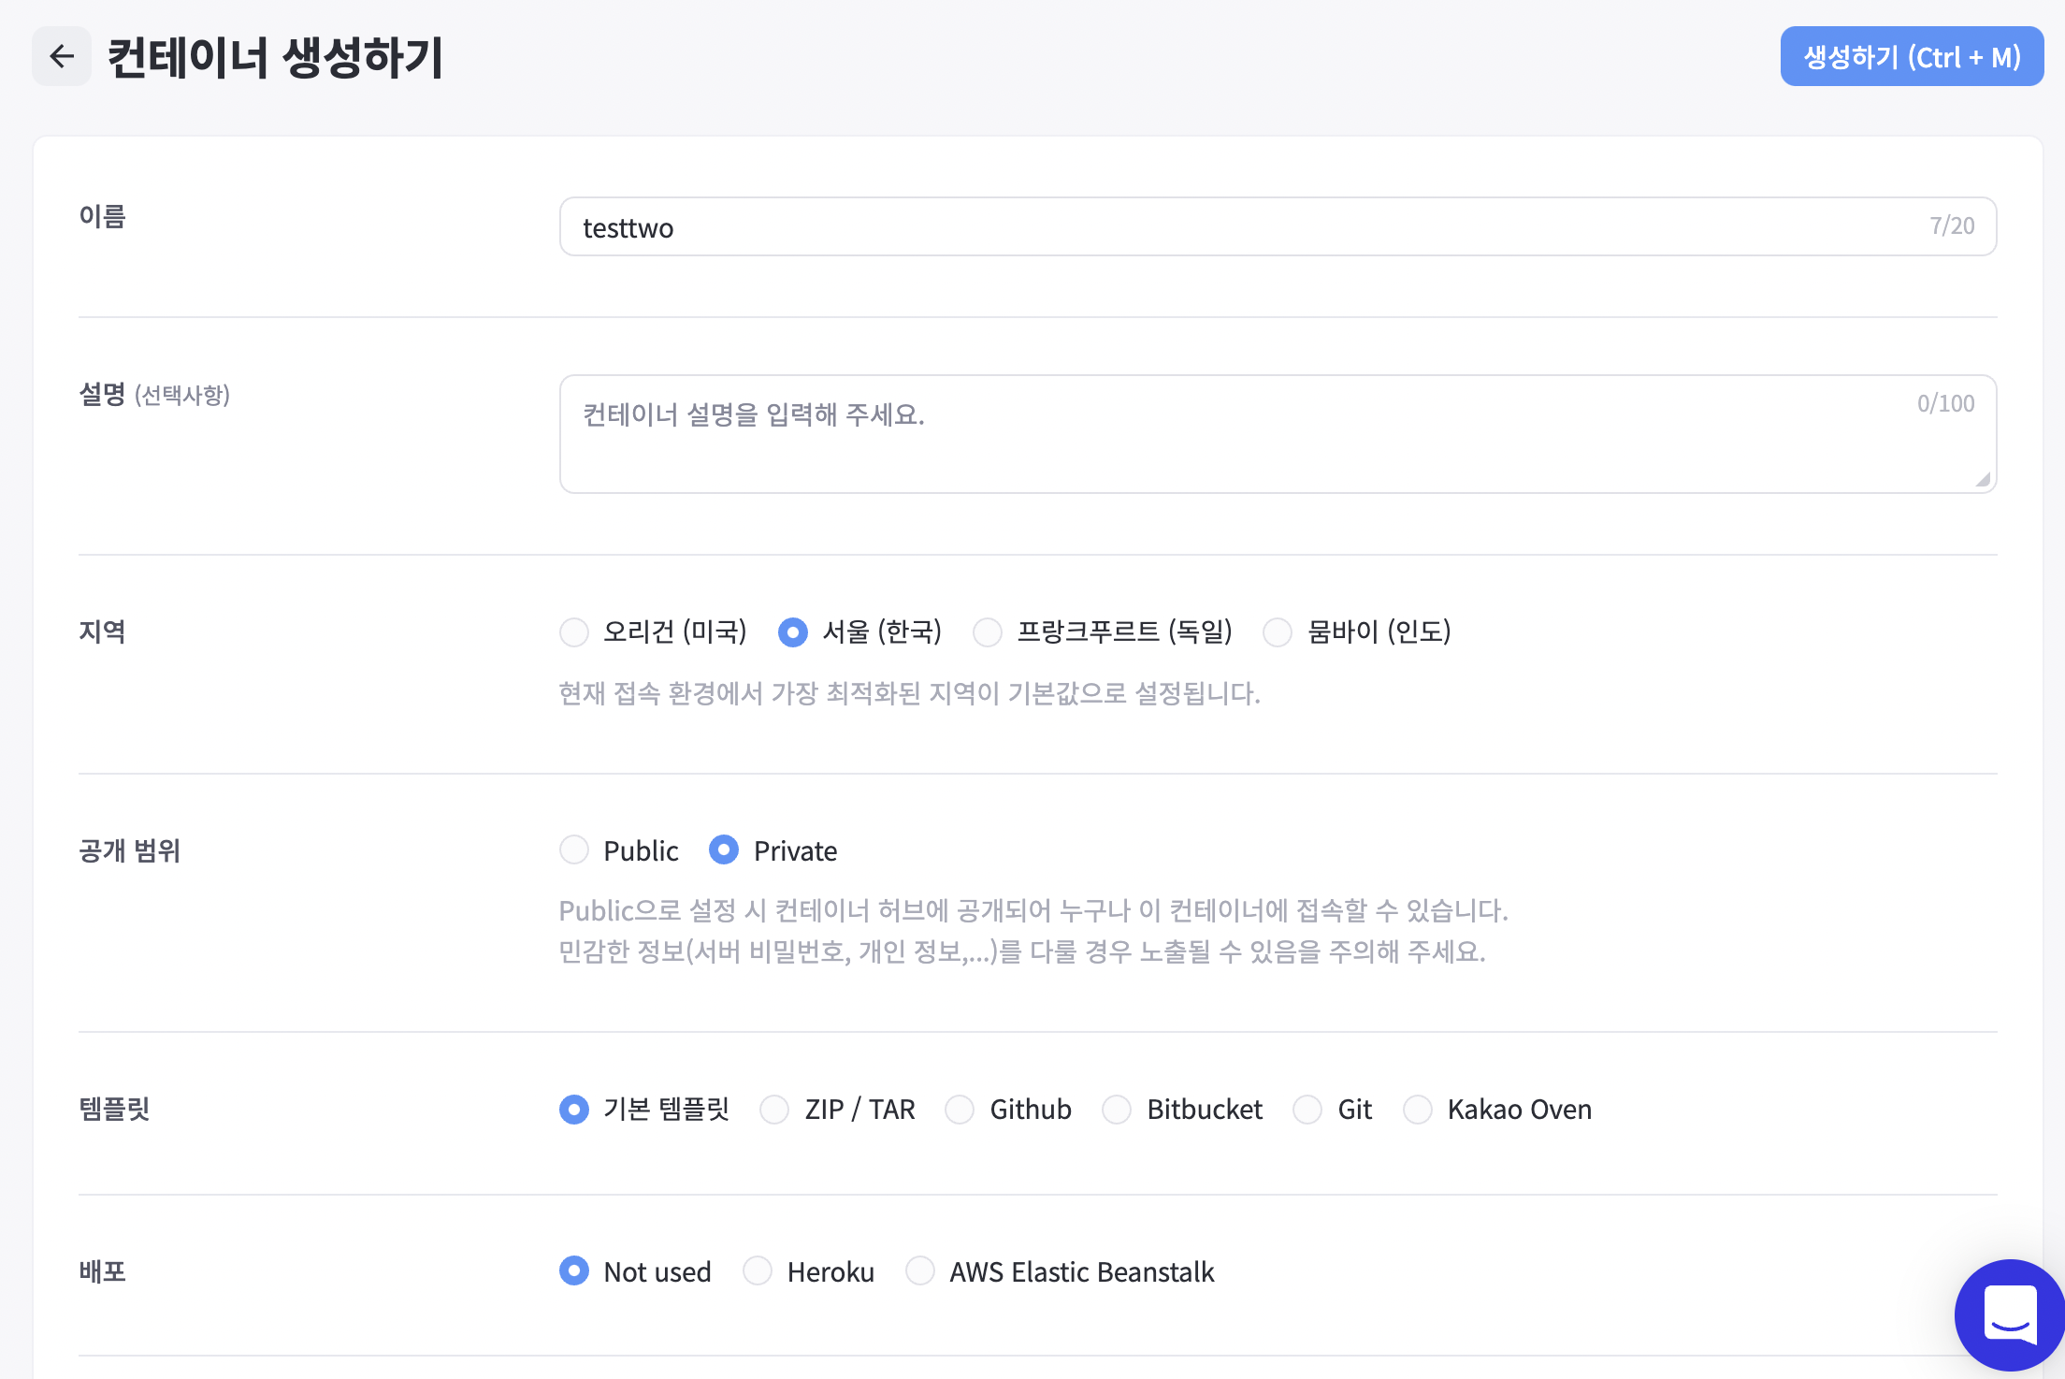
Task: Click the 이름 input field containing testtwo
Action: 1278,226
